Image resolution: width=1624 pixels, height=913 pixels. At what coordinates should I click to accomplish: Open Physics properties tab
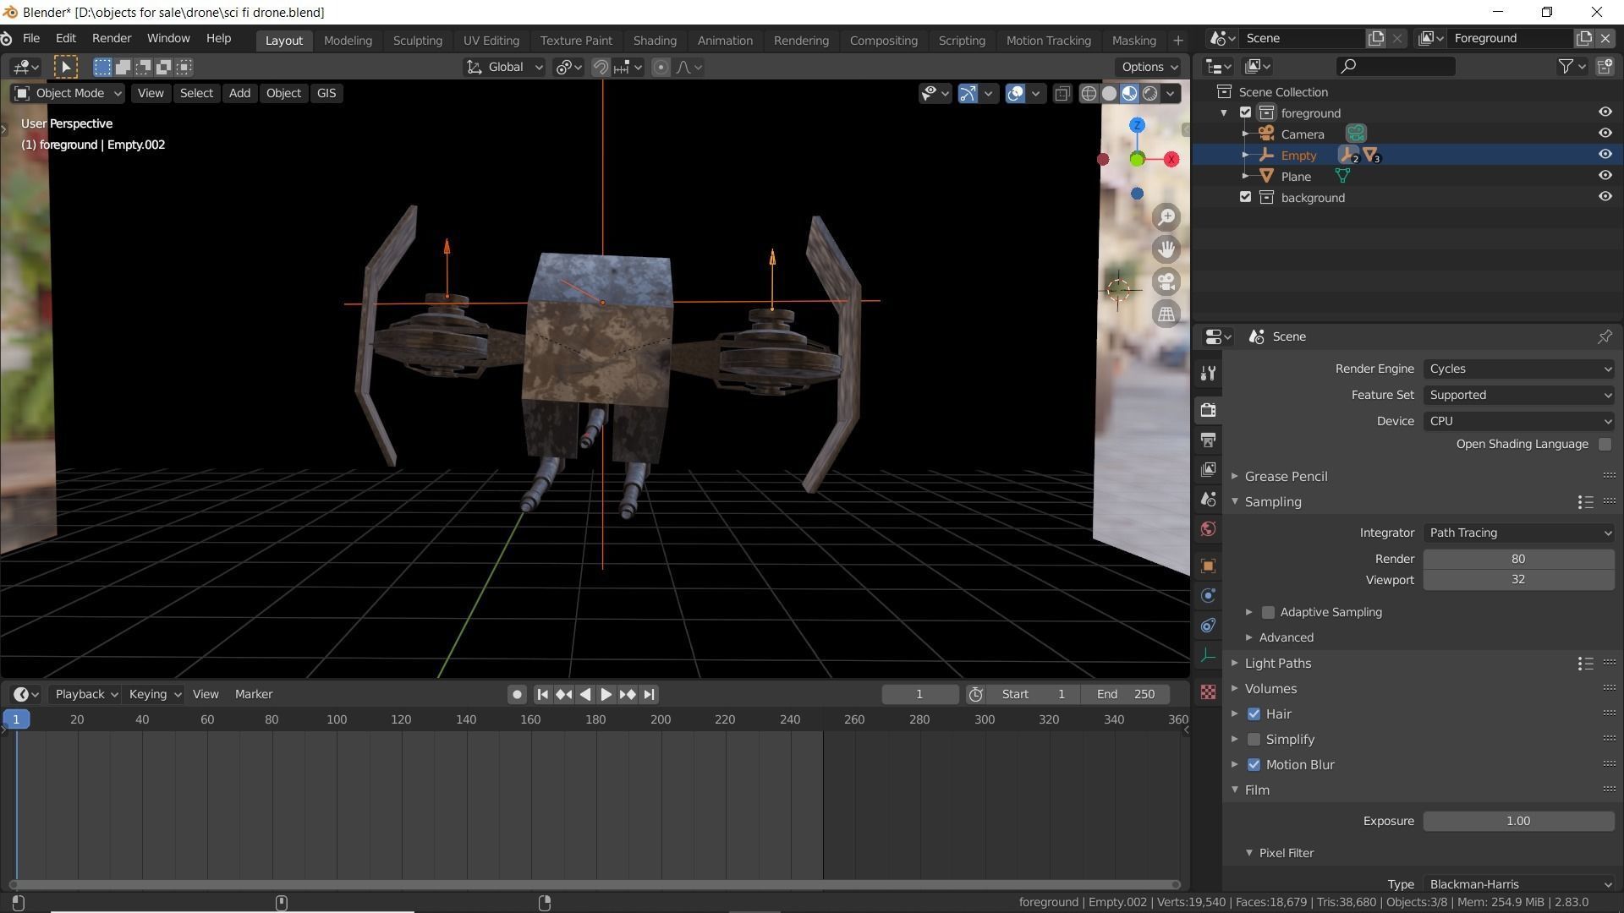coord(1208,596)
